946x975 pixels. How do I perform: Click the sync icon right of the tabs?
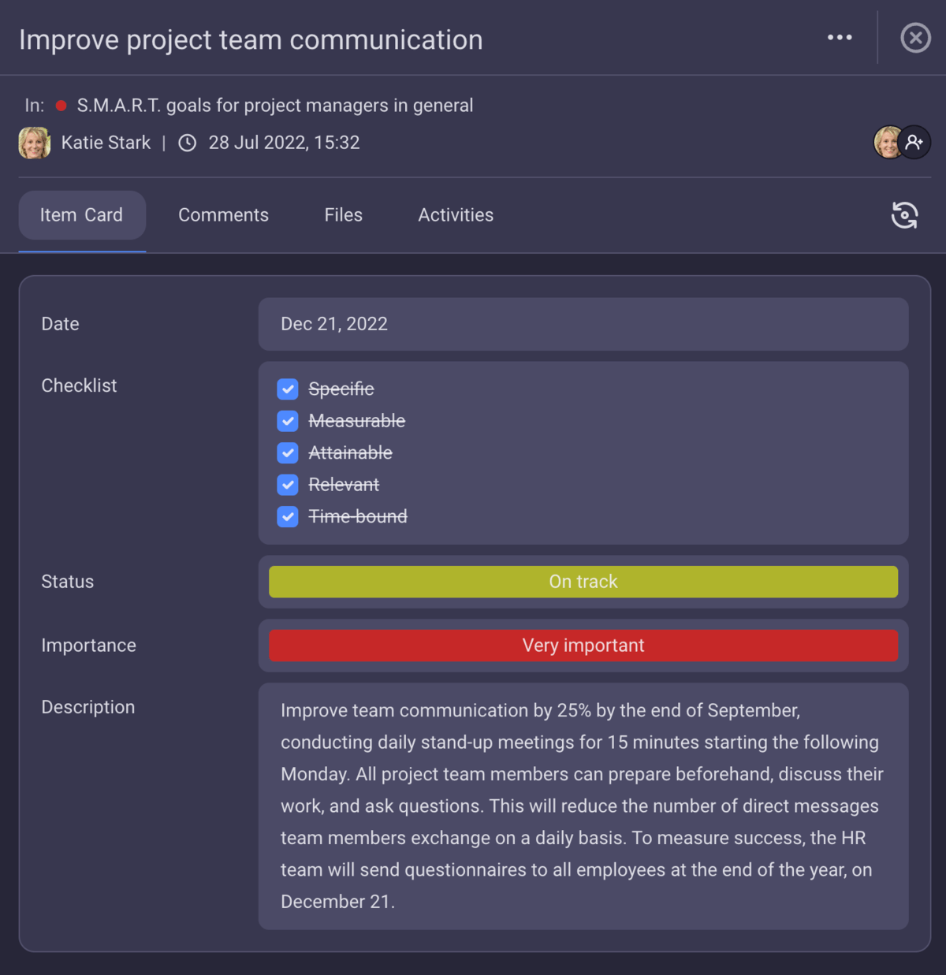tap(905, 215)
